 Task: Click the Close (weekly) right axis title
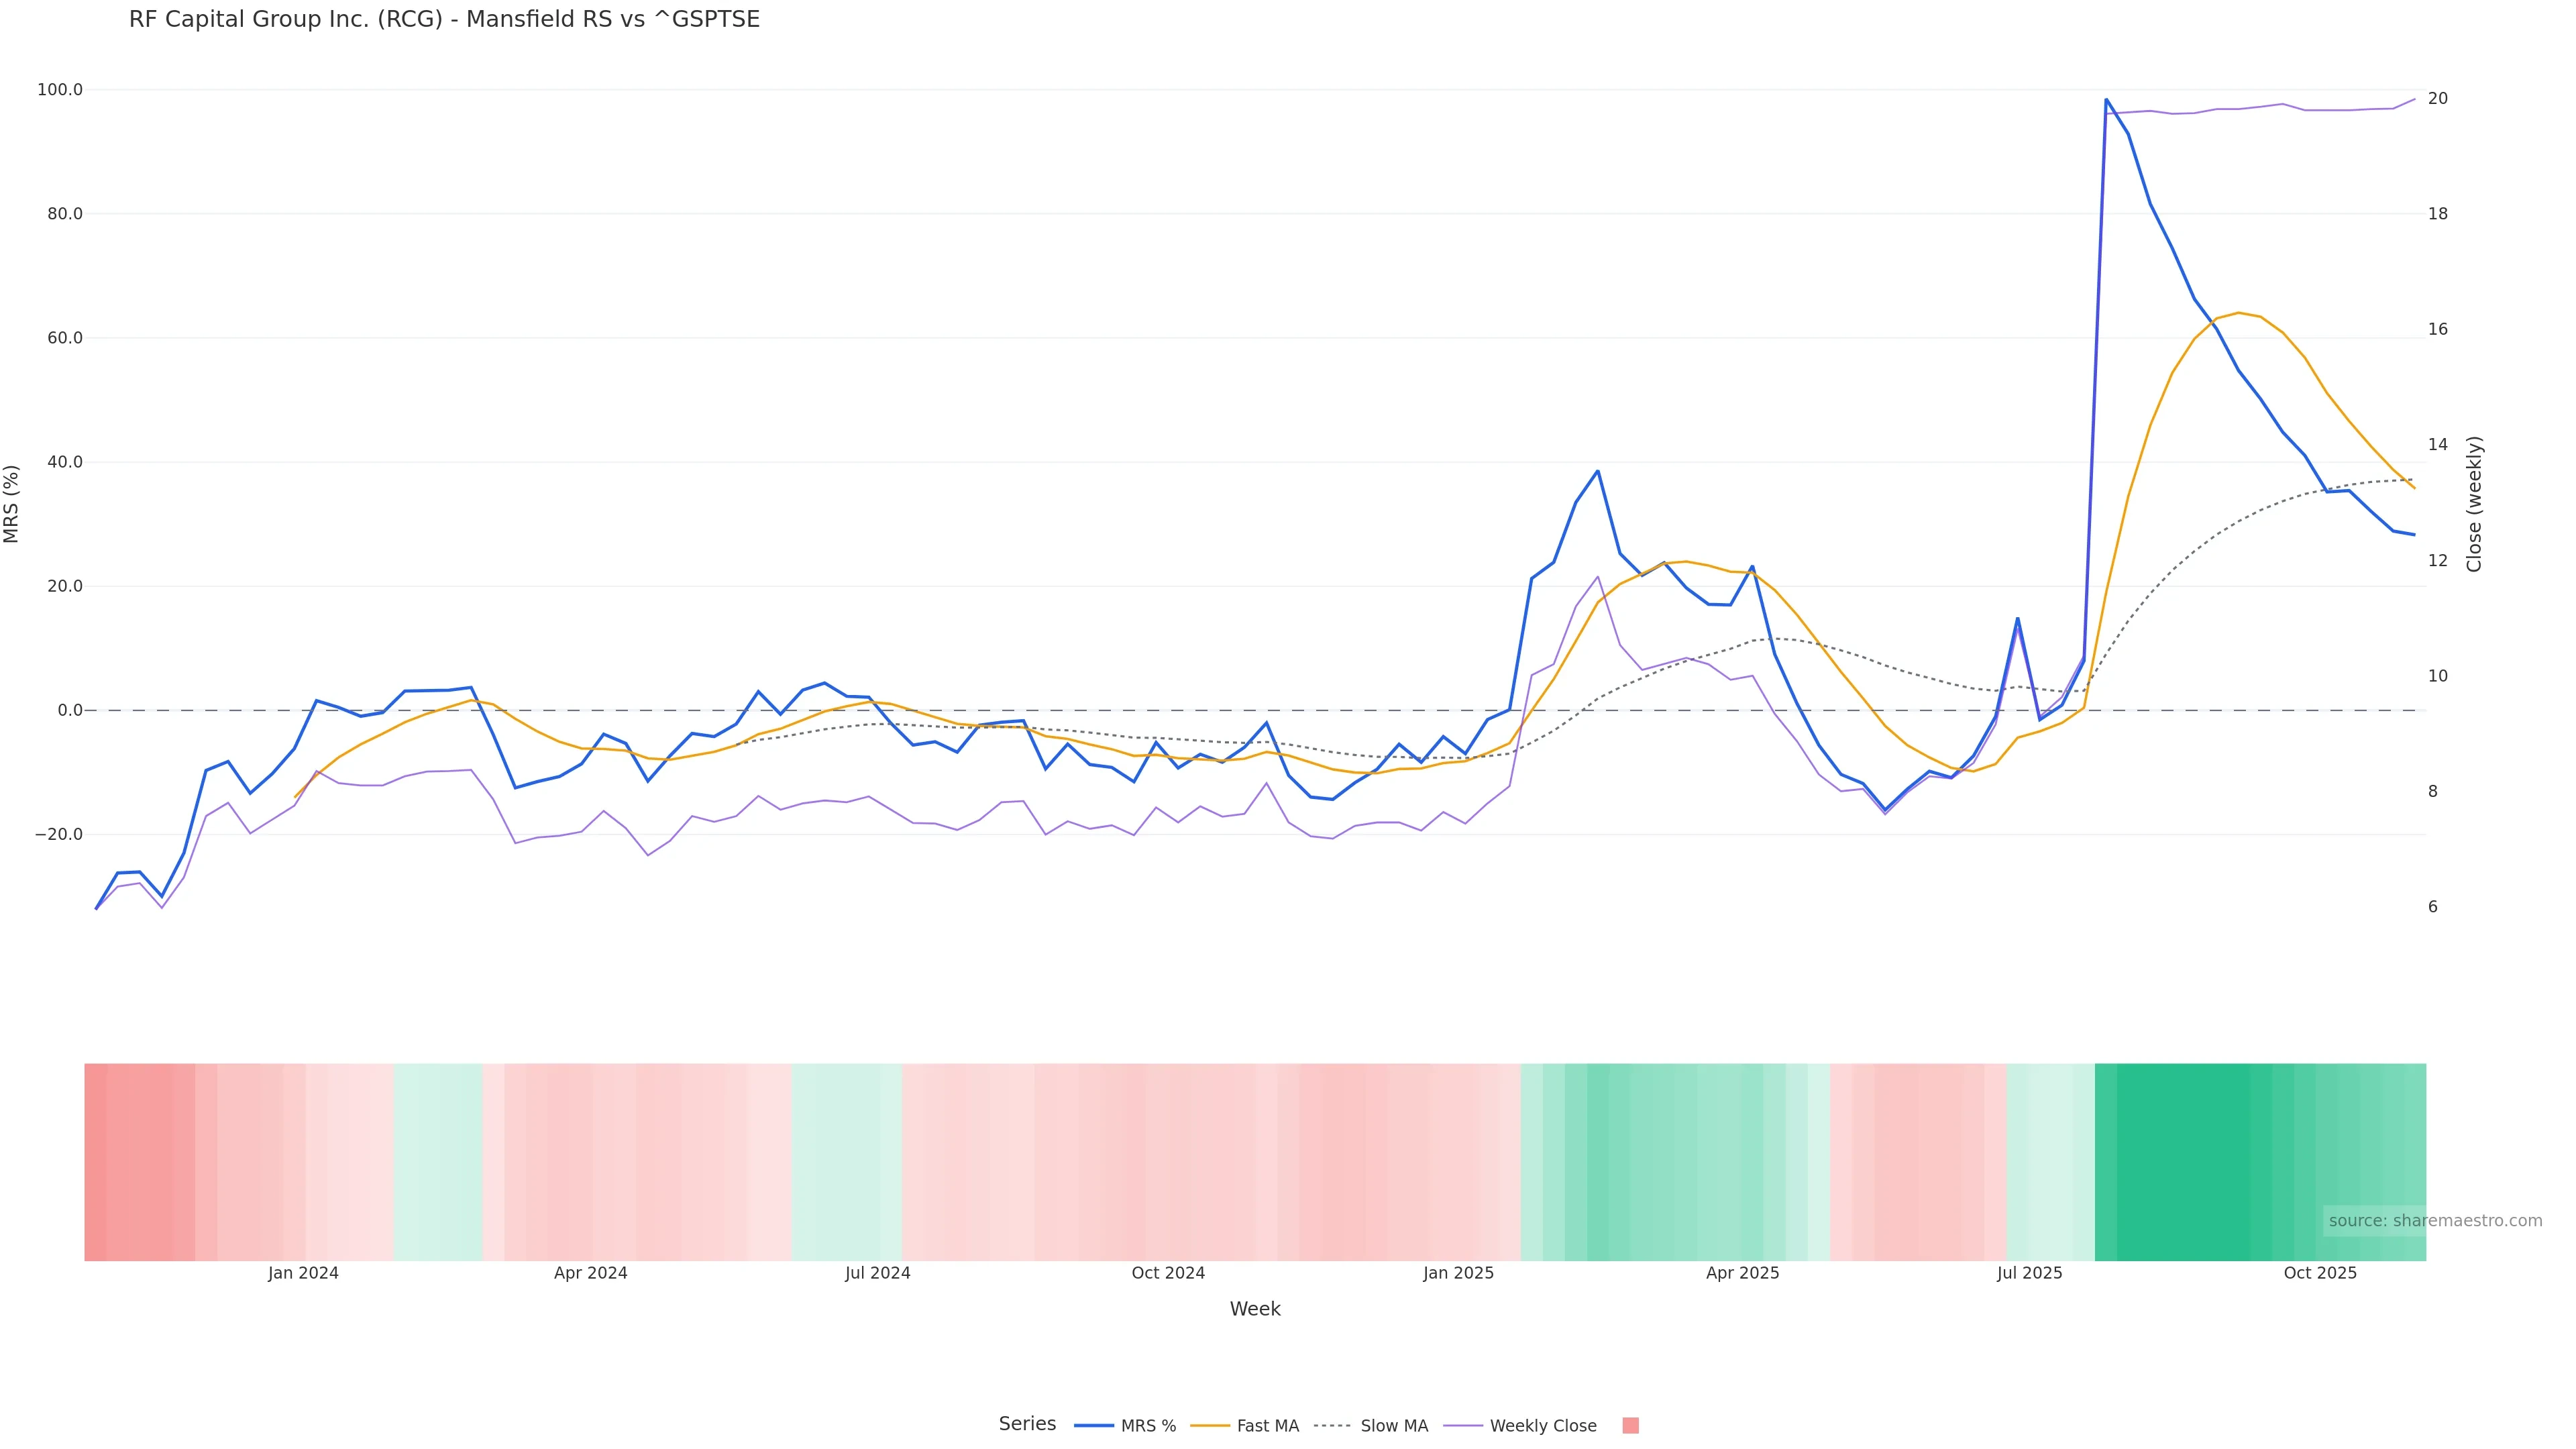[x=2474, y=503]
